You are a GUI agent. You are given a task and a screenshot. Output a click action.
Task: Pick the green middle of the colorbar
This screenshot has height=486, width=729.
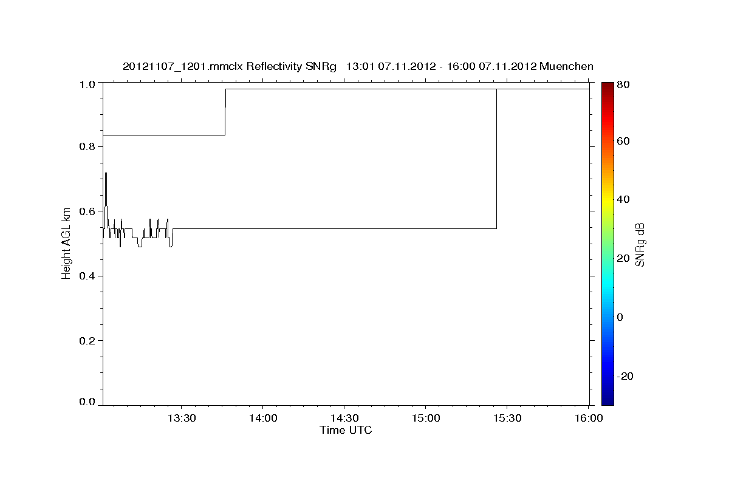[x=607, y=243]
